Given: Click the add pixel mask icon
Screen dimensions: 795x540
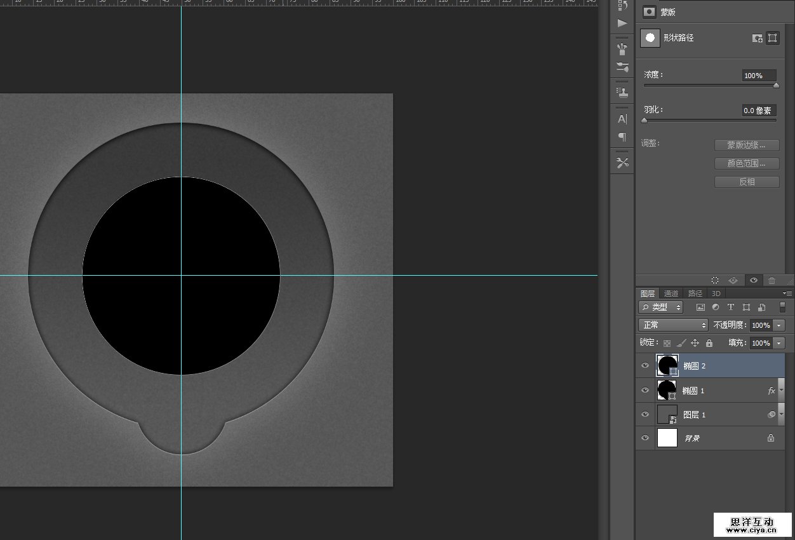Looking at the screenshot, I should pyautogui.click(x=757, y=38).
